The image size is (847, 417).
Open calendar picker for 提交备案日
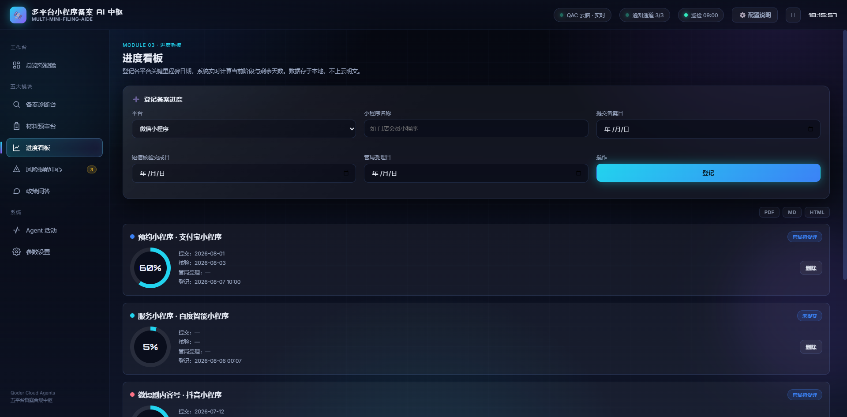point(810,129)
